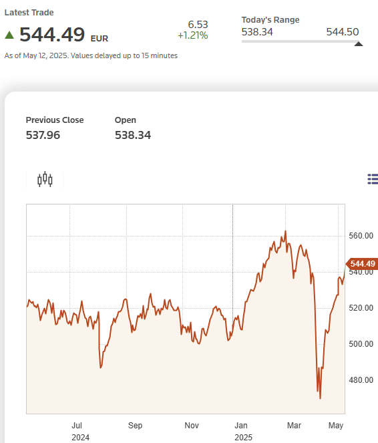The image size is (378, 443).
Task: Switch chart to candlestick view icon
Action: coord(45,180)
